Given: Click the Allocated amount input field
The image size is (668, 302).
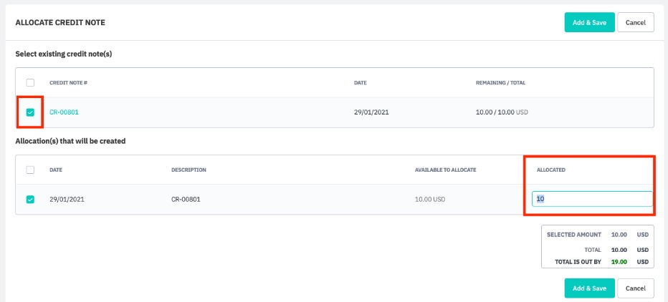Looking at the screenshot, I should click(591, 200).
